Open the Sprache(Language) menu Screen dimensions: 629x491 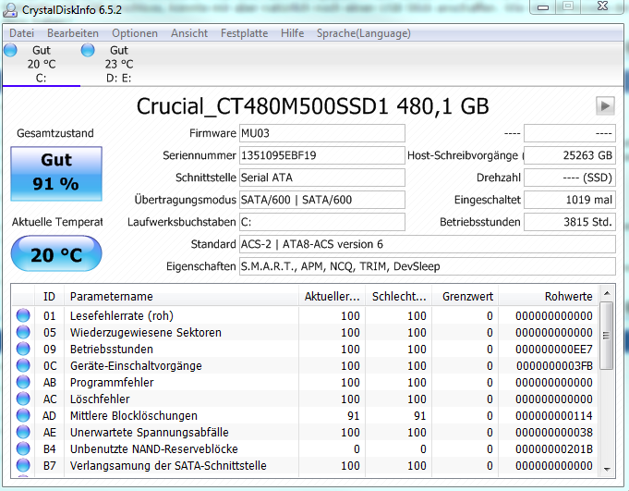tap(363, 33)
